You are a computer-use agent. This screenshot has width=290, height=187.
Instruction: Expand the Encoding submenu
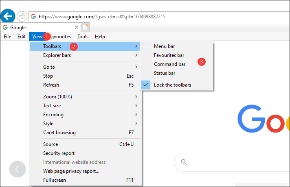(85, 115)
